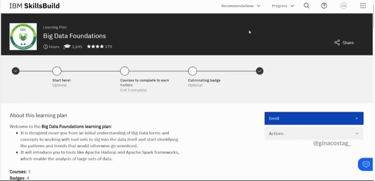This screenshot has width=375, height=181.
Task: Open the search magnifier icon
Action: point(307,6)
